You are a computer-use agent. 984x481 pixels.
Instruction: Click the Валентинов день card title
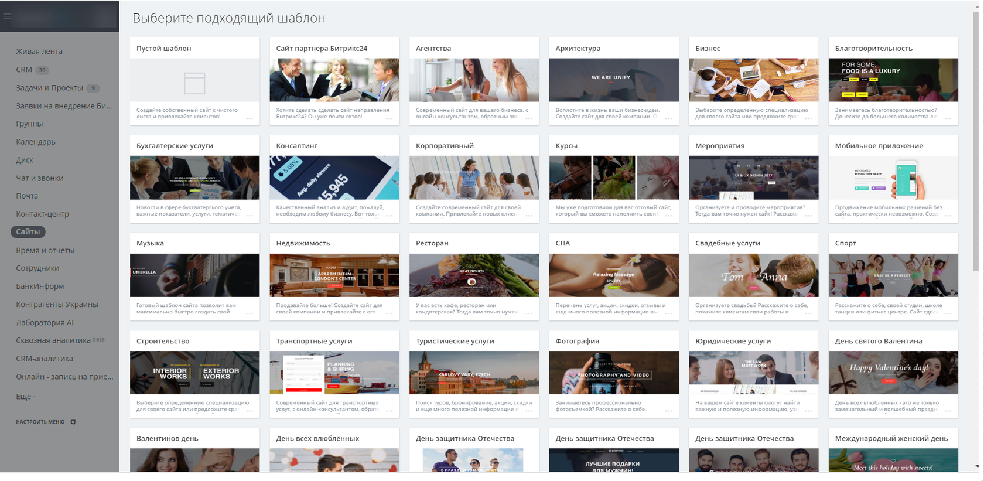click(168, 438)
